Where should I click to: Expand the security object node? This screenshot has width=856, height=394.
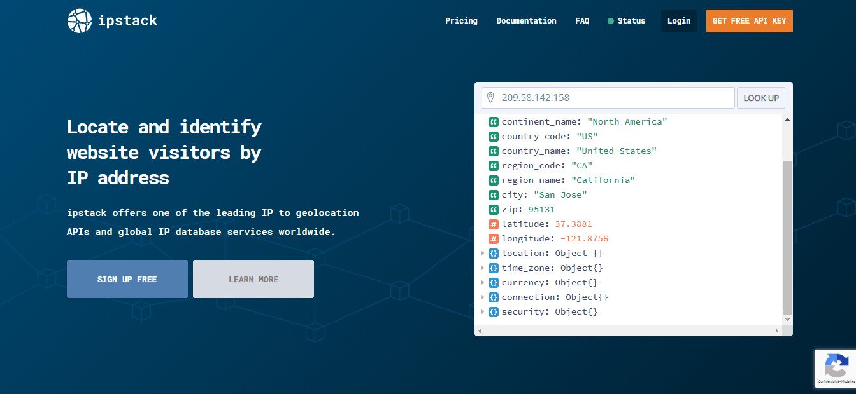point(482,312)
